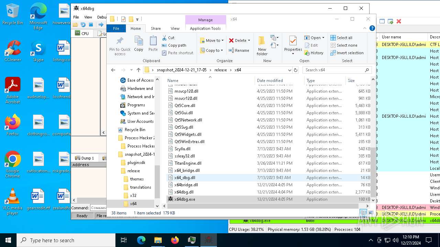440x247 pixels.
Task: Click the Rename button
Action: 239,50
